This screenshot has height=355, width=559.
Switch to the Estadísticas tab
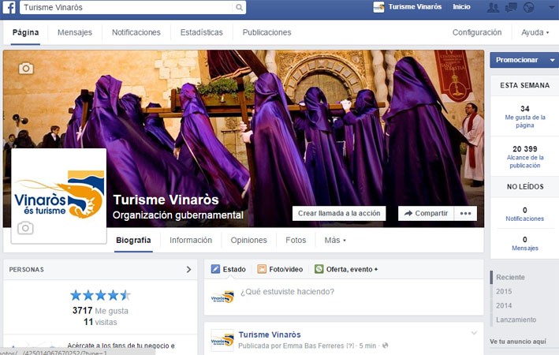tap(201, 32)
